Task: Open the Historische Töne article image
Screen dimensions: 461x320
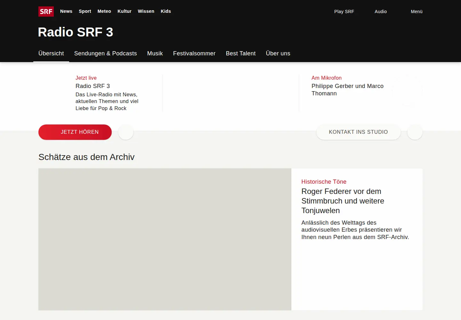Action: tap(165, 239)
